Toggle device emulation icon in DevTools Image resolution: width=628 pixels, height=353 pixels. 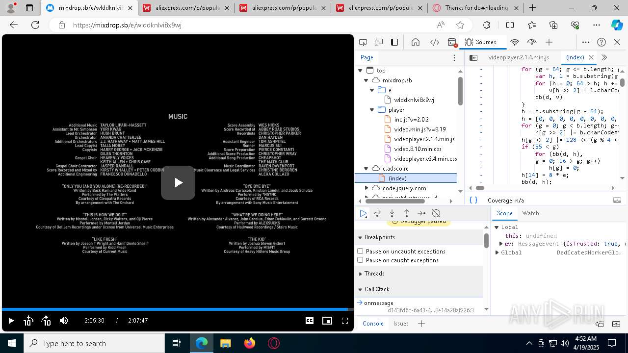(x=379, y=42)
